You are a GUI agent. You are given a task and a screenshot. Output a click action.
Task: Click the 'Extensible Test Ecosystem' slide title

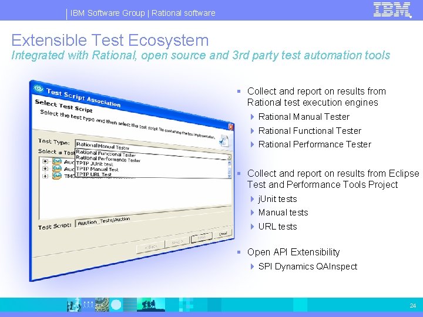coord(110,40)
